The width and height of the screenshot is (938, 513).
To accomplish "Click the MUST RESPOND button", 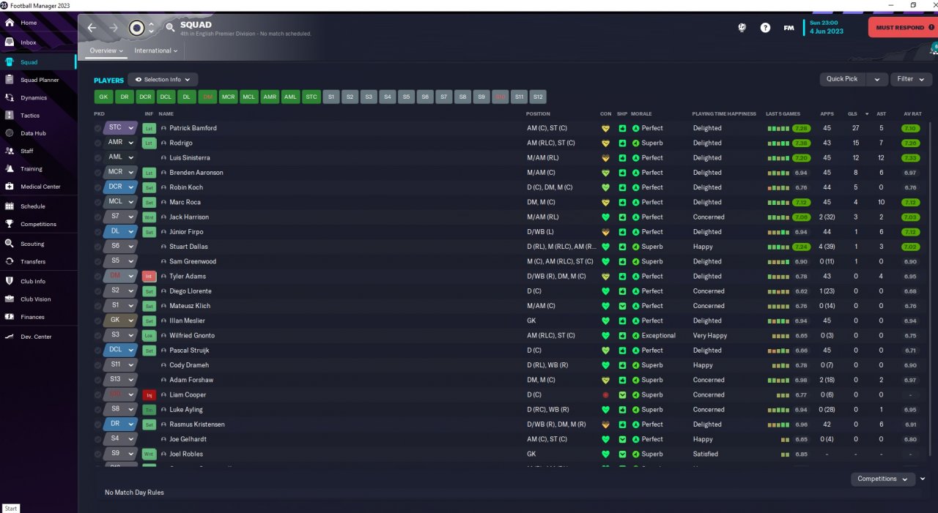I will pos(903,28).
